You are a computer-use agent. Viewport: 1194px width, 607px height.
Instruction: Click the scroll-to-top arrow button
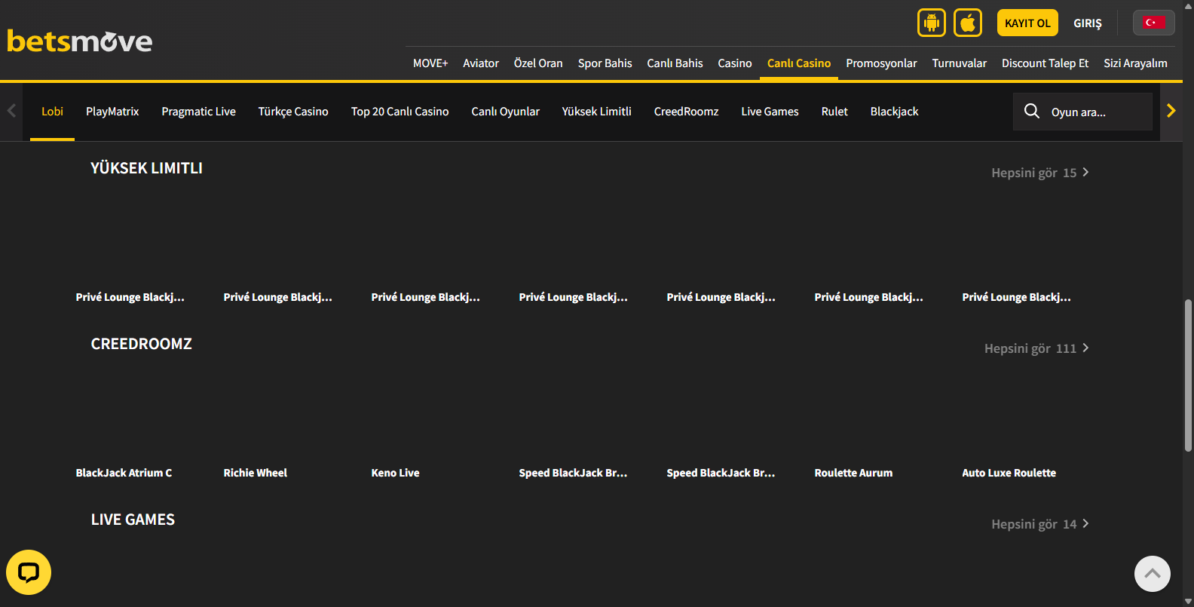1152,574
